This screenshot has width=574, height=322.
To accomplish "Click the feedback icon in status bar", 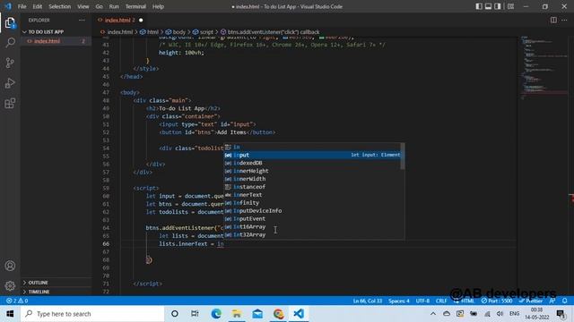I will tap(552, 301).
